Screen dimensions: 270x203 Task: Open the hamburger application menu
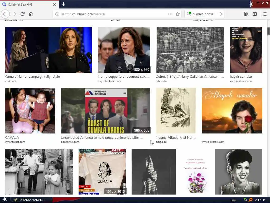pos(265,14)
